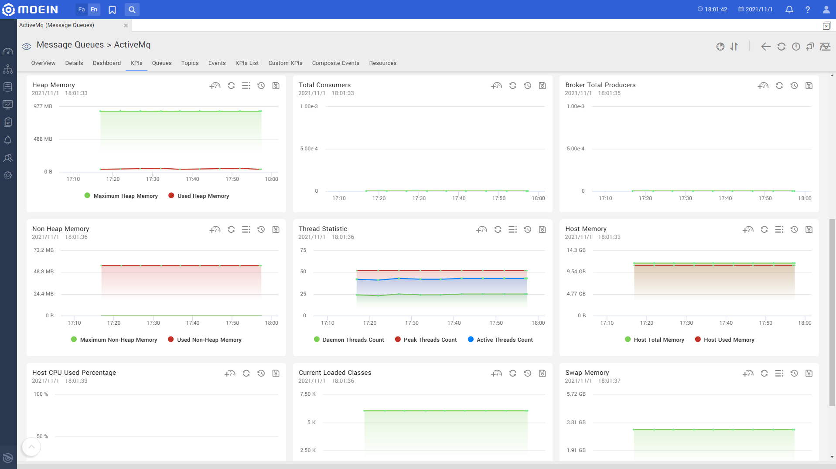836x469 pixels.
Task: Toggle Used Heap Memory legend series
Action: [199, 196]
